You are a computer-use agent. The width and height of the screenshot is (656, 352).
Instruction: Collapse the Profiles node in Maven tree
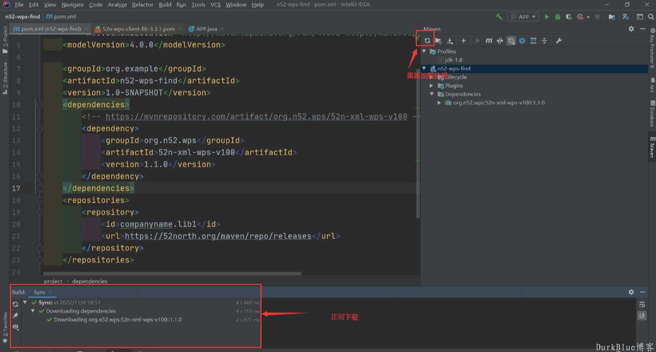pyautogui.click(x=424, y=52)
